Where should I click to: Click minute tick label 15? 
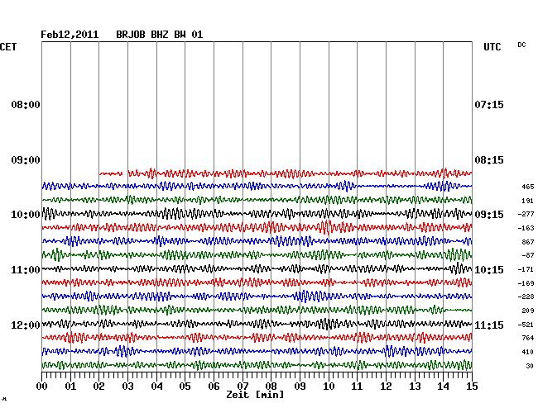coord(472,387)
